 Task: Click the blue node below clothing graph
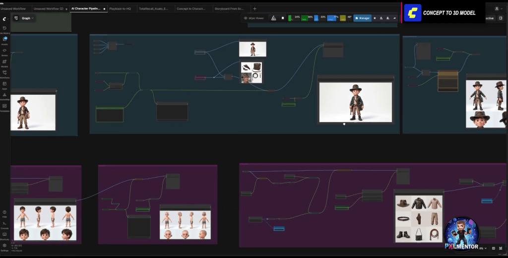tap(279, 229)
